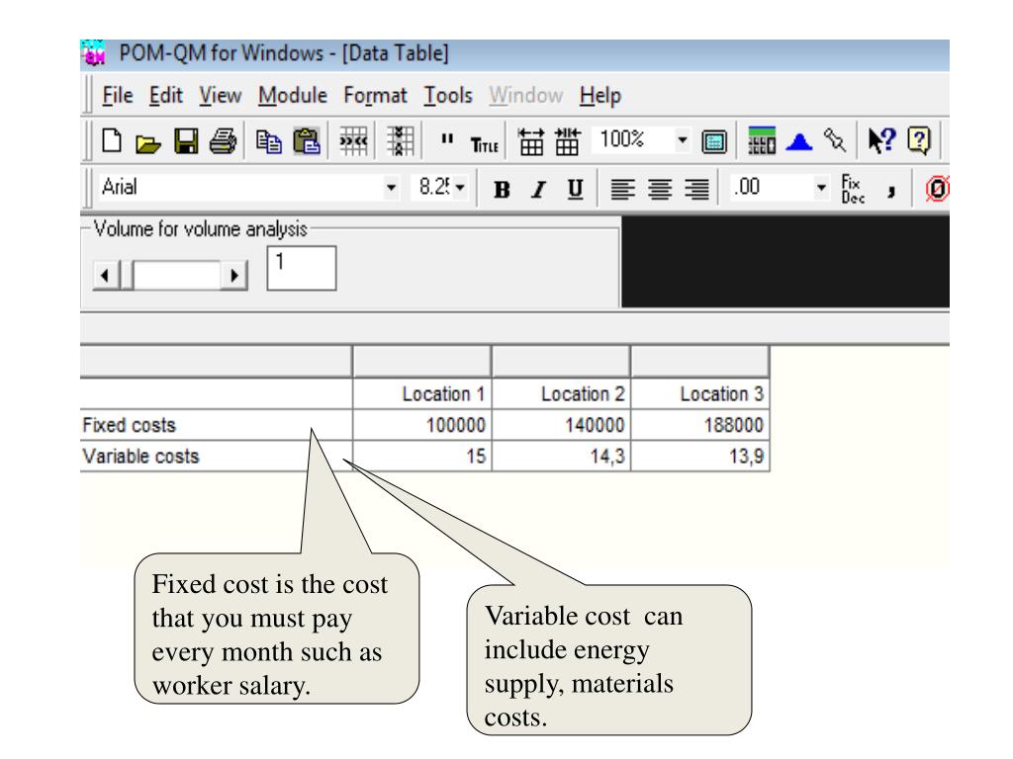Open the Edit menu
This screenshot has height=759, width=1013.
click(x=166, y=96)
